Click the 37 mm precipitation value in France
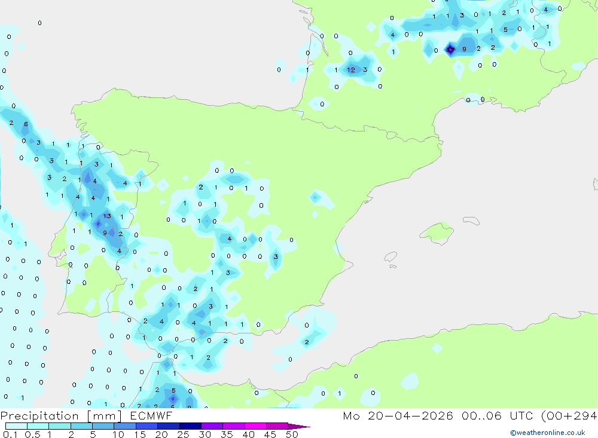This screenshot has height=438, width=598. 450,49
